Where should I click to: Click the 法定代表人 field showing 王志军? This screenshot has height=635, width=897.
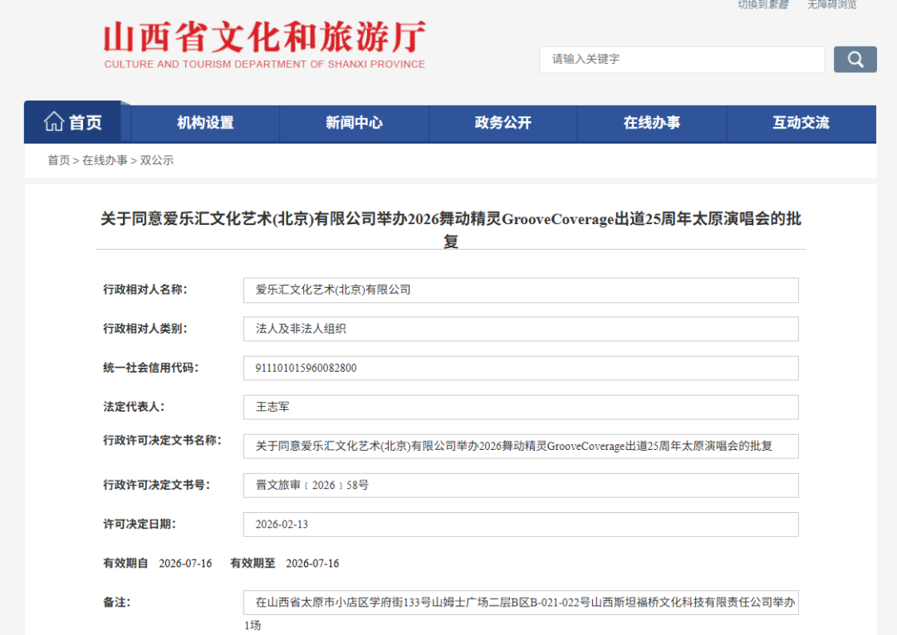(x=520, y=407)
